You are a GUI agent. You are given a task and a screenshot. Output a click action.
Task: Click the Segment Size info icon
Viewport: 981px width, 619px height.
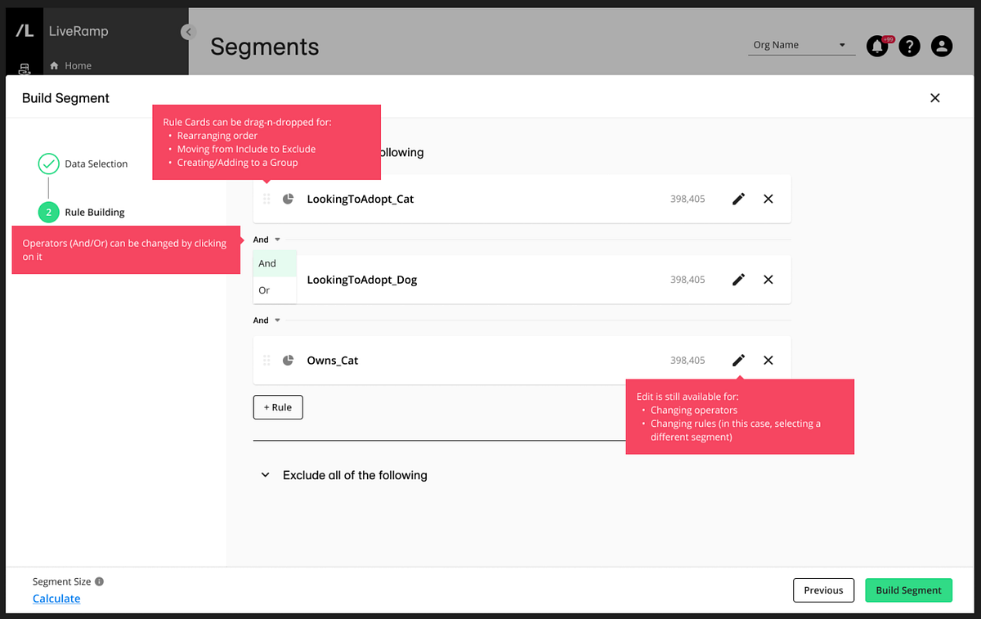(x=99, y=581)
